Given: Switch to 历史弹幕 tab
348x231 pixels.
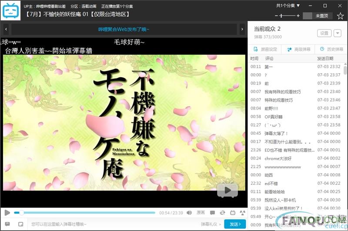Looking at the screenshot, I should pyautogui.click(x=331, y=49).
